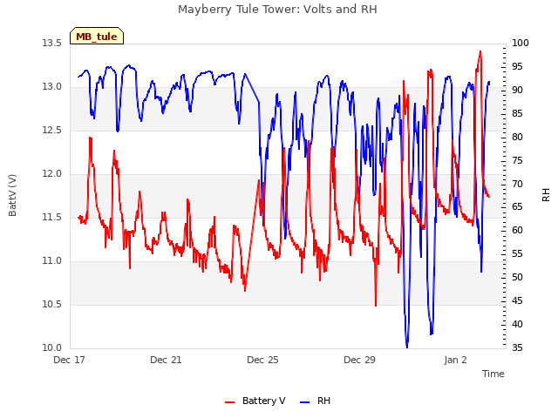Click the Jan 2 x-axis tick label
Viewport: 558px width, 418px height.
(x=455, y=360)
